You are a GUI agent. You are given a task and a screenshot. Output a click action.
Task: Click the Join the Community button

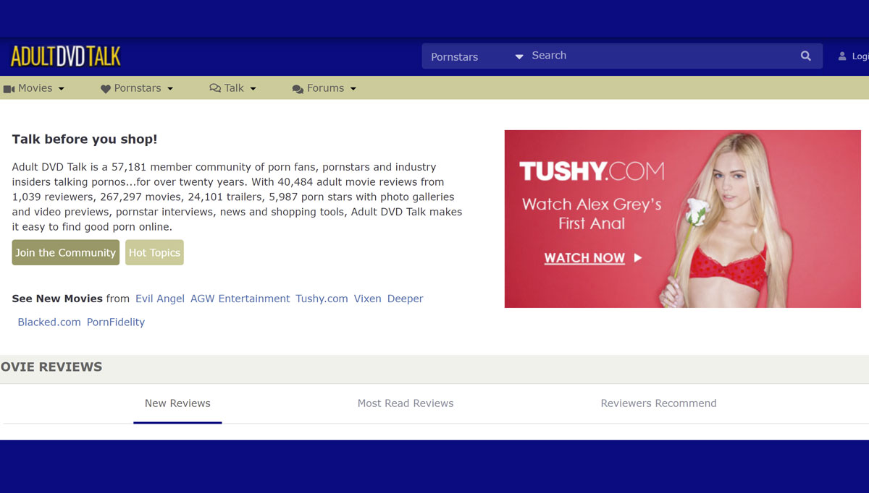click(x=66, y=253)
